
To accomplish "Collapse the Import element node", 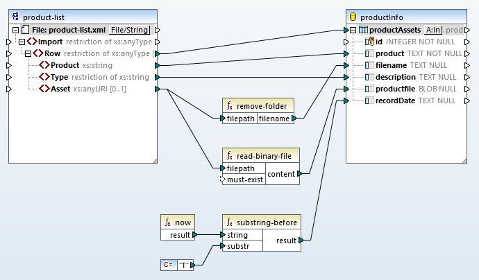I will [22, 42].
